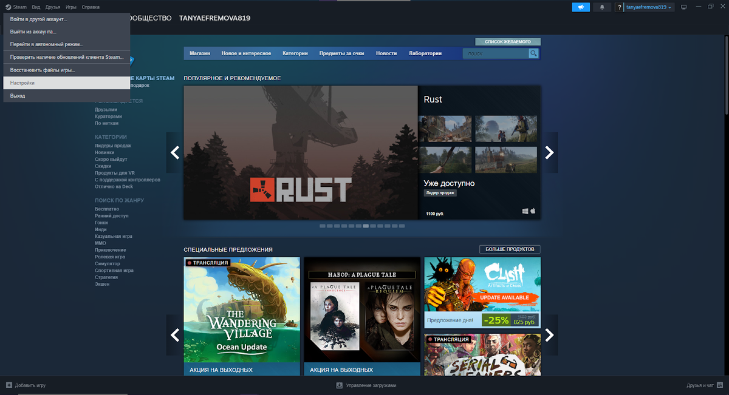Browse Продукты для VR
Screen dimensions: 729x395
(x=115, y=173)
